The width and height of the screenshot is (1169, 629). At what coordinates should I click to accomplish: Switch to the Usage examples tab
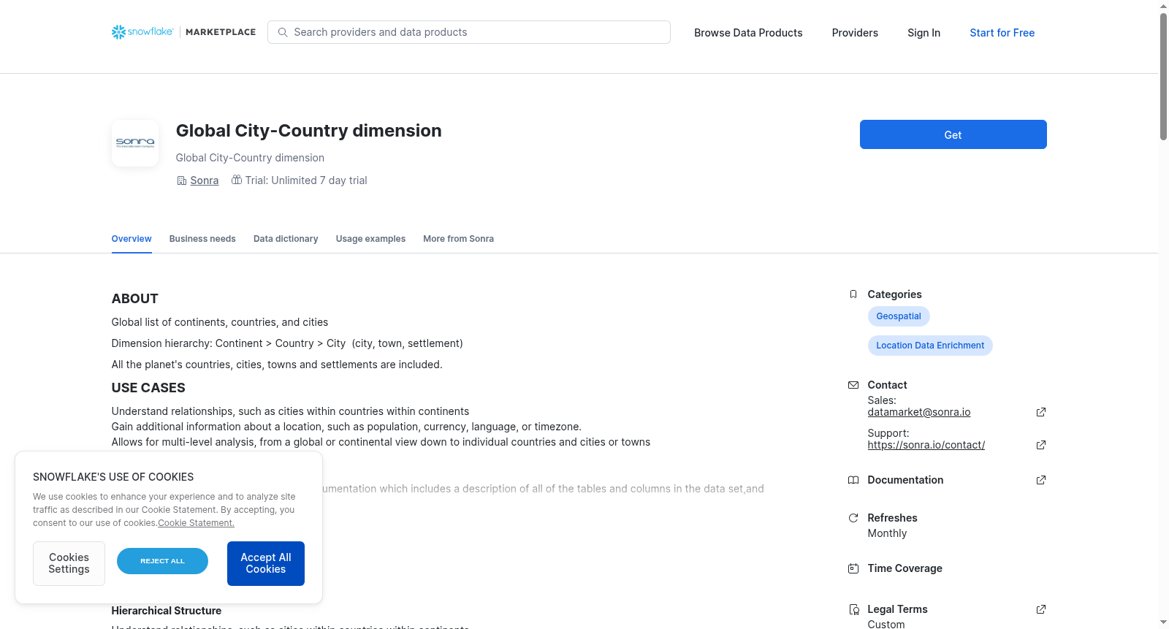point(370,239)
